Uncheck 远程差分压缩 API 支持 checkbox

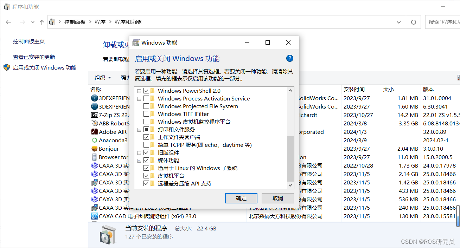(146, 183)
